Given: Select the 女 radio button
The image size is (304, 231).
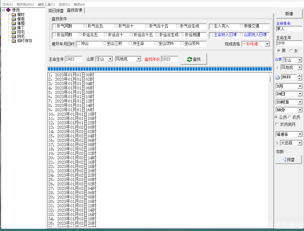Looking at the screenshot, I should [291, 51].
